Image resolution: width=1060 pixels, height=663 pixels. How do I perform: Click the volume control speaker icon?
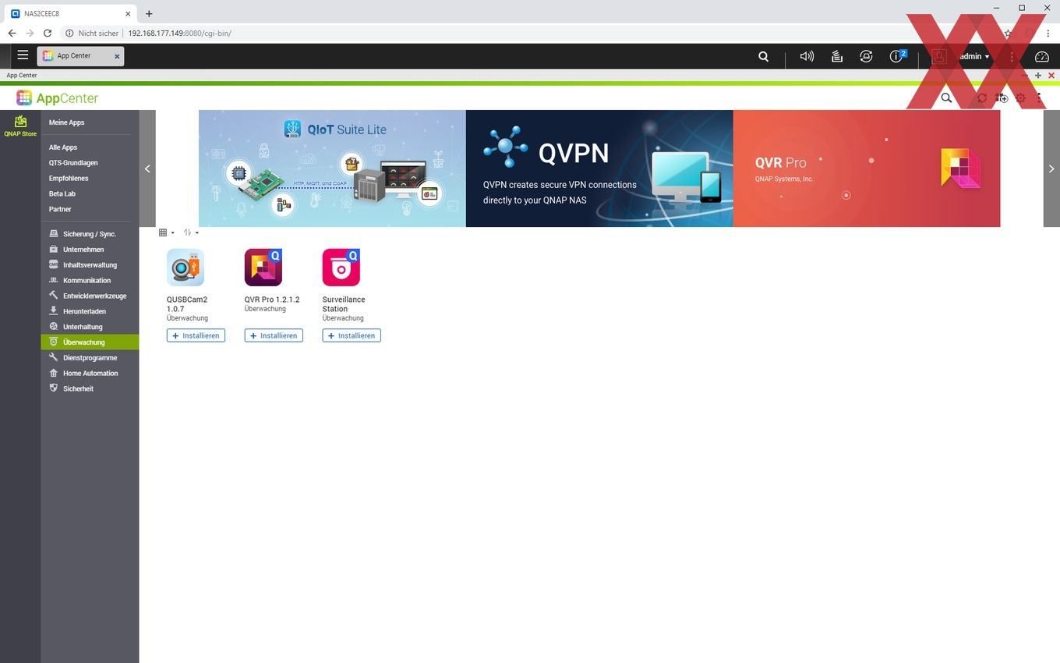(x=807, y=56)
